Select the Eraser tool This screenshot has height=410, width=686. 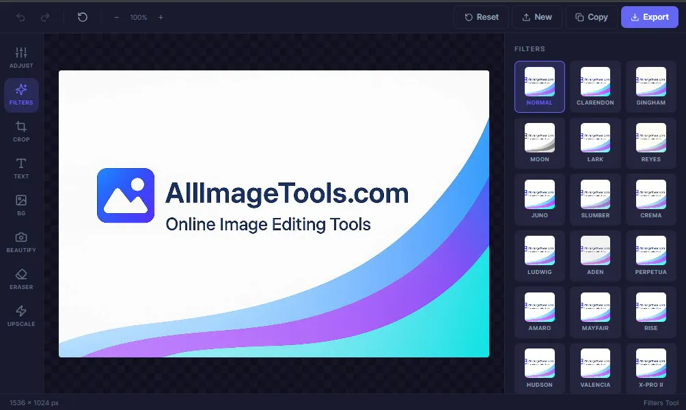coord(21,279)
